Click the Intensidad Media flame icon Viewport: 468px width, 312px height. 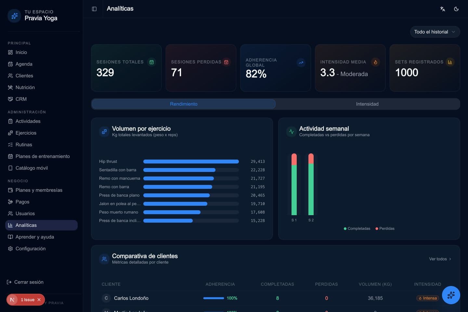(x=375, y=62)
